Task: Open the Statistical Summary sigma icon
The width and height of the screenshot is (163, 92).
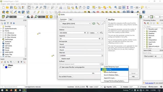Action: tap(128, 7)
